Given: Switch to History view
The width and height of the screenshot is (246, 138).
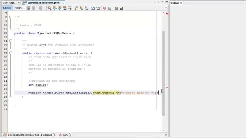Looking at the screenshot, I should click(18, 8).
